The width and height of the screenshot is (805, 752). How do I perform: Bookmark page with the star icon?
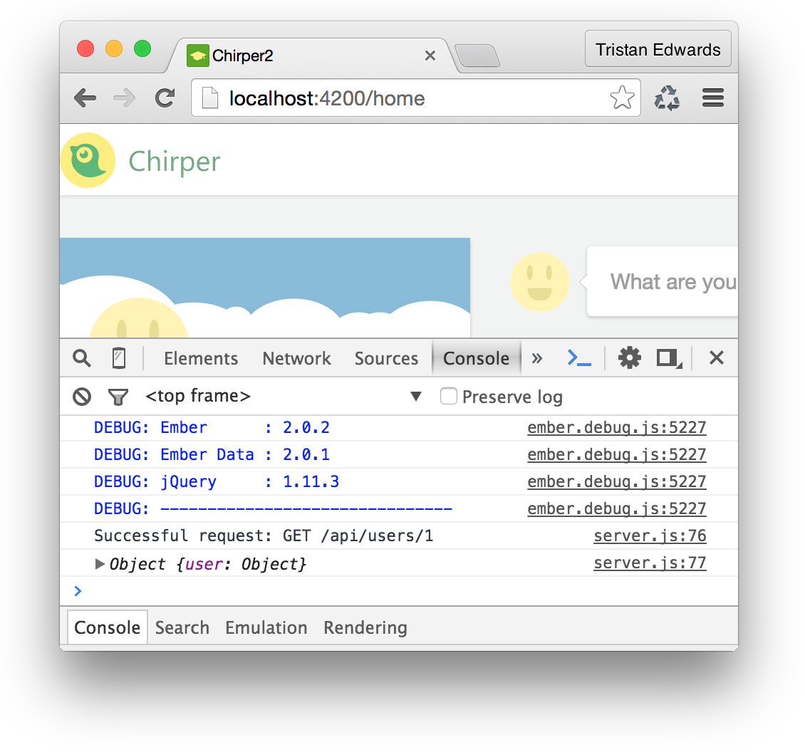[622, 98]
